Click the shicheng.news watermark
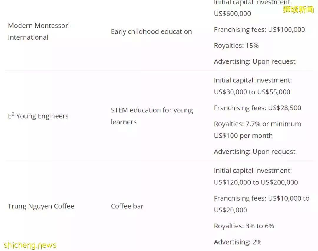 coord(30,245)
